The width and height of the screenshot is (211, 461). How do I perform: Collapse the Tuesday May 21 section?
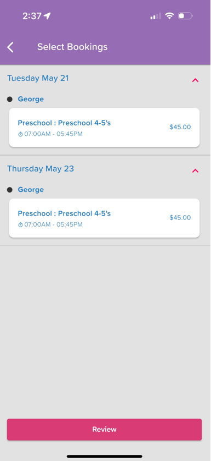click(x=195, y=80)
